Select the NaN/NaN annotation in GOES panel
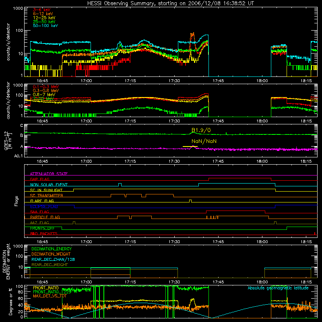 point(204,141)
